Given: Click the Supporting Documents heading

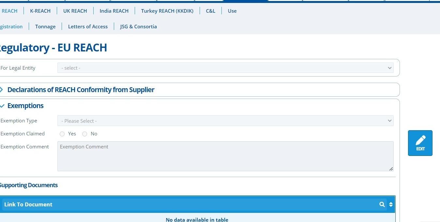Looking at the screenshot, I should click(28, 185).
